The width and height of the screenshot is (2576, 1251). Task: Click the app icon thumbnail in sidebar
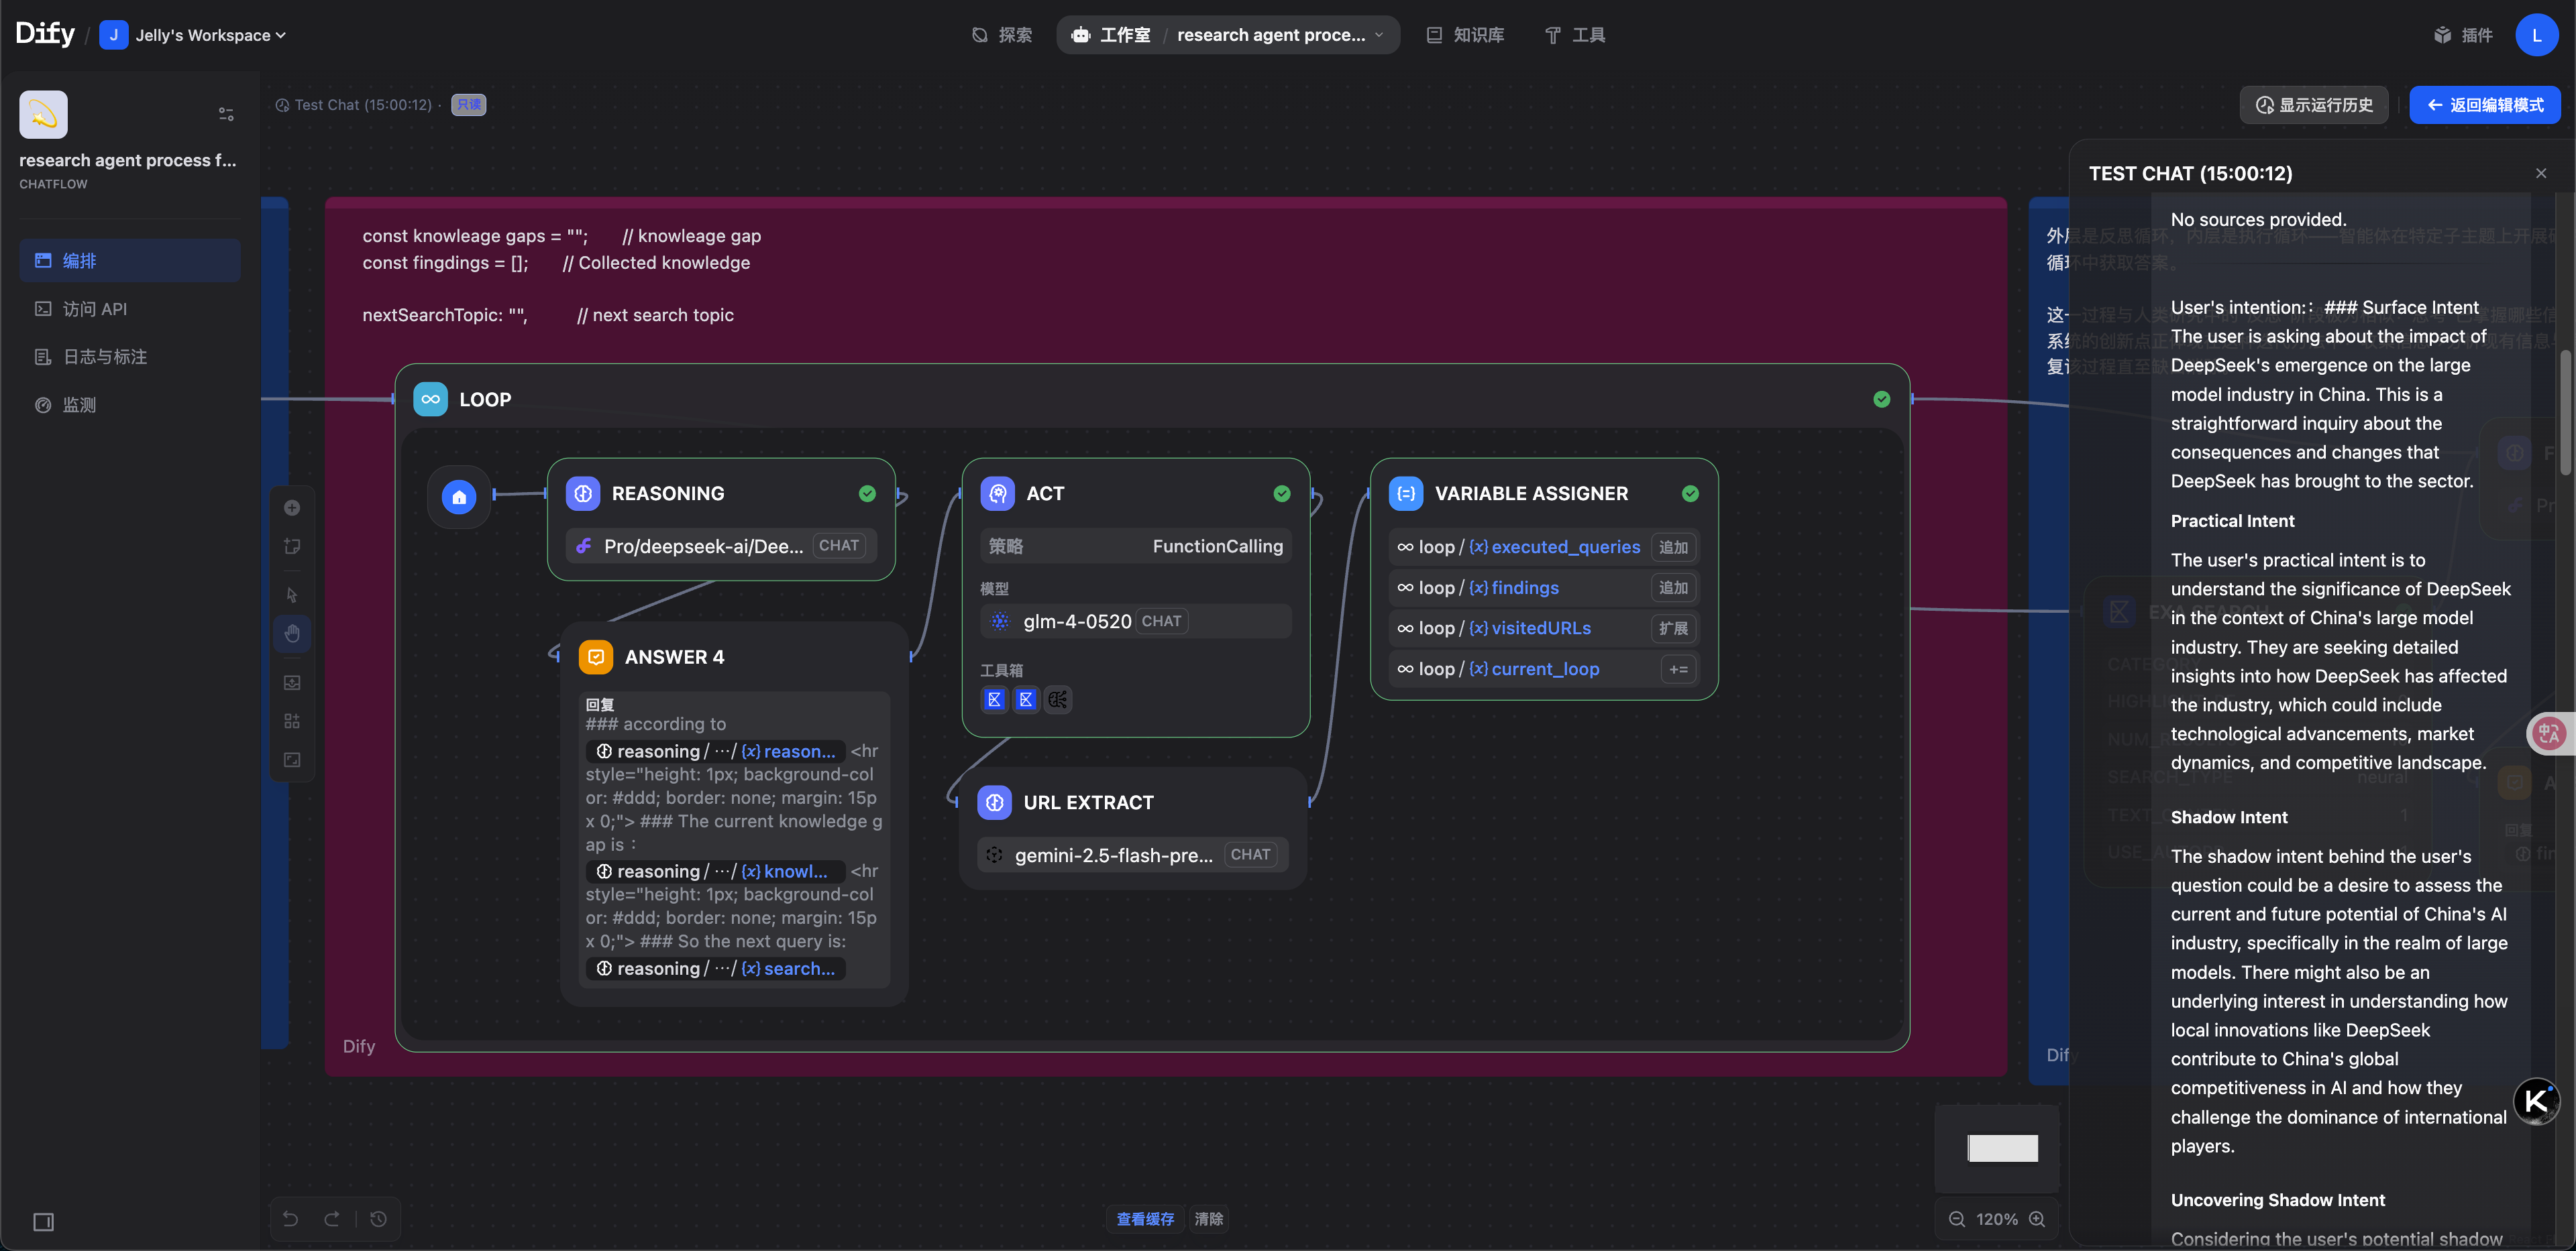pyautogui.click(x=43, y=115)
